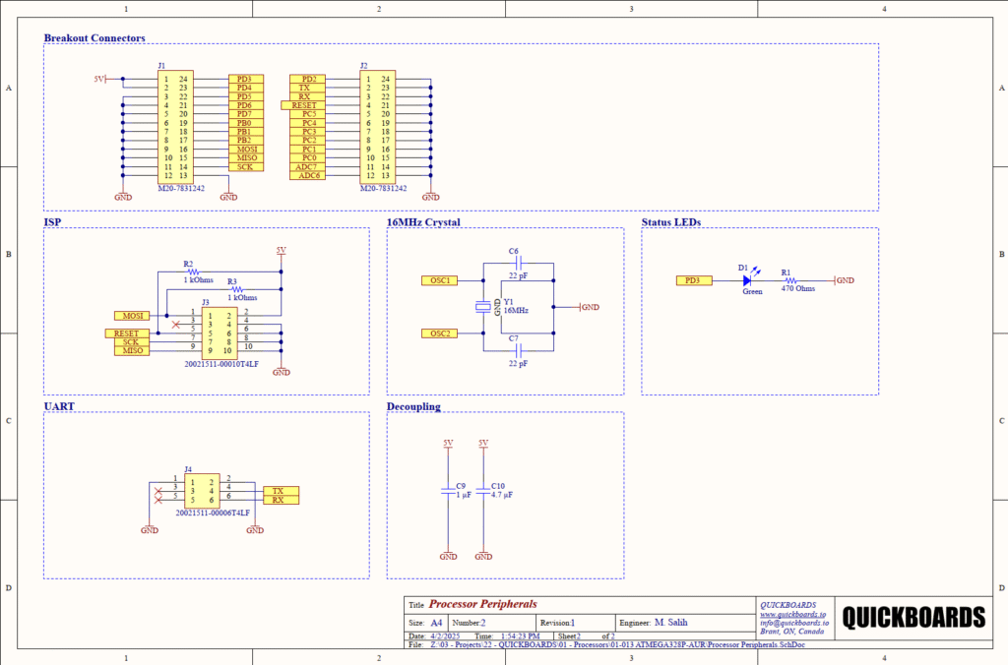Click resistor R3 1 kOhms symbol
Image resolution: width=1008 pixels, height=665 pixels.
237,289
